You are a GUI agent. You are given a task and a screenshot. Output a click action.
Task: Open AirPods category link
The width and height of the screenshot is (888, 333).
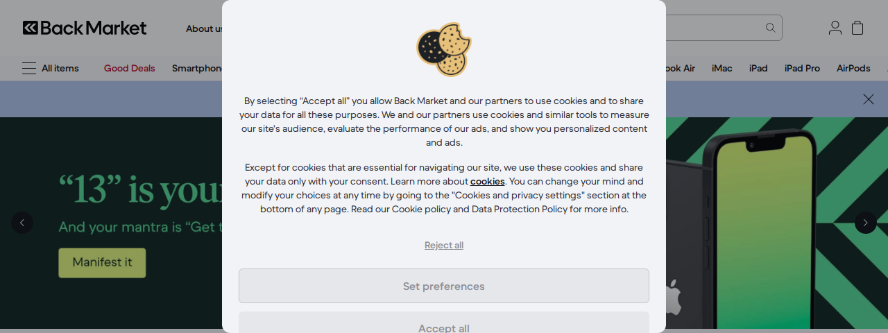(x=853, y=68)
